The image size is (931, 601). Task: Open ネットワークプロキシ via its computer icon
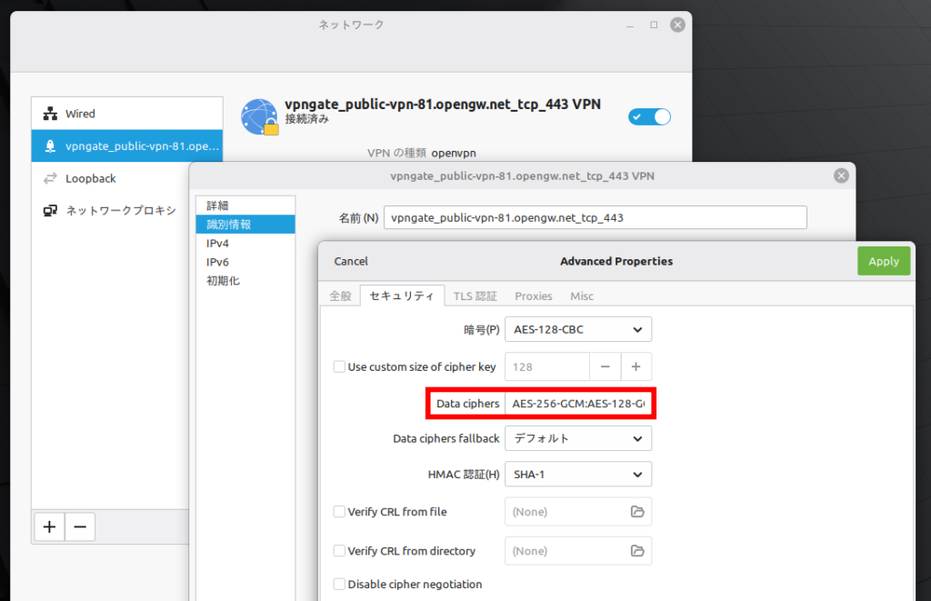(x=49, y=210)
